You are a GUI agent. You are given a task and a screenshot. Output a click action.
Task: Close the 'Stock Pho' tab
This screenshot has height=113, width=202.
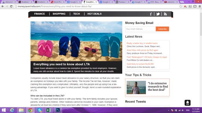tap(64, 2)
